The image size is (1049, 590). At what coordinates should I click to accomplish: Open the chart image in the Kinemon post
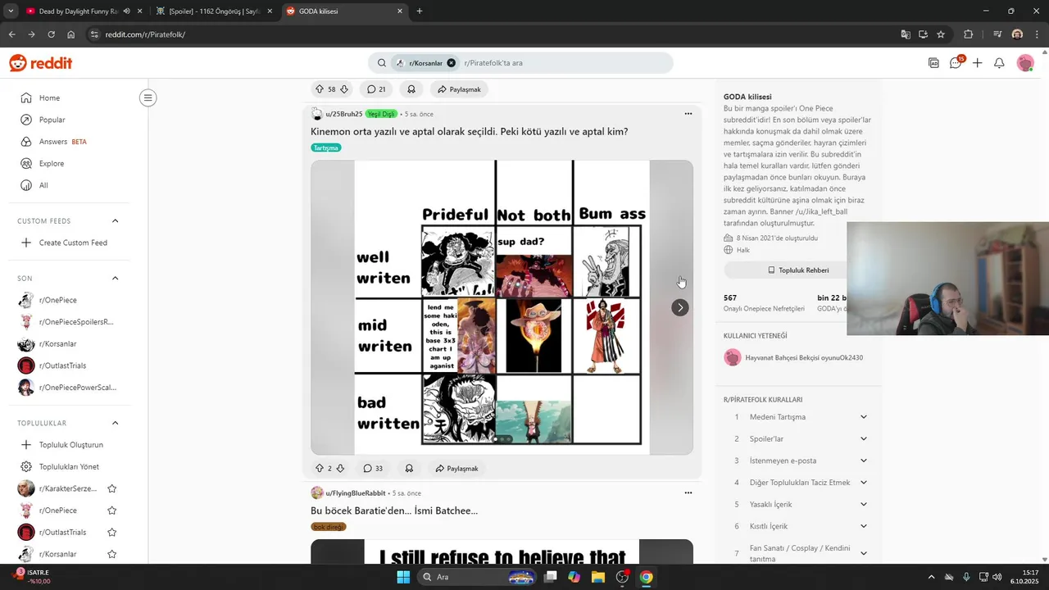[502, 307]
